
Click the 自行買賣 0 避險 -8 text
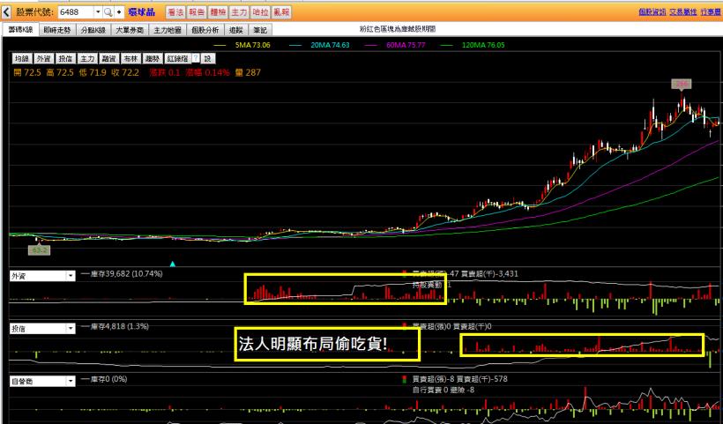point(443,391)
